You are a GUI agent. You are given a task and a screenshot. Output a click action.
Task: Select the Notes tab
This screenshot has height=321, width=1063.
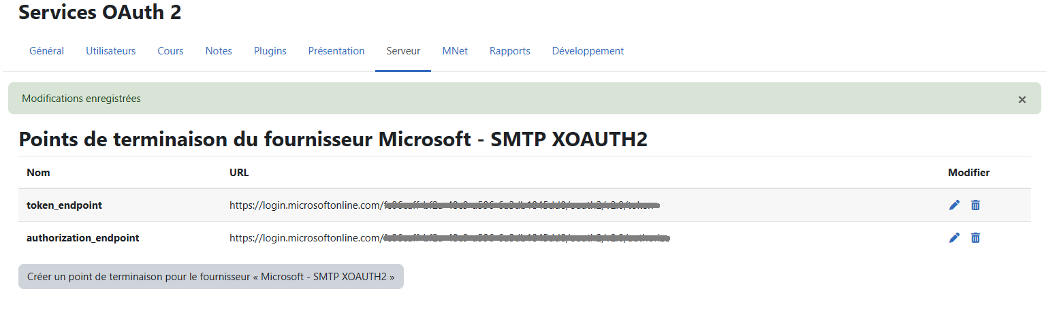219,51
